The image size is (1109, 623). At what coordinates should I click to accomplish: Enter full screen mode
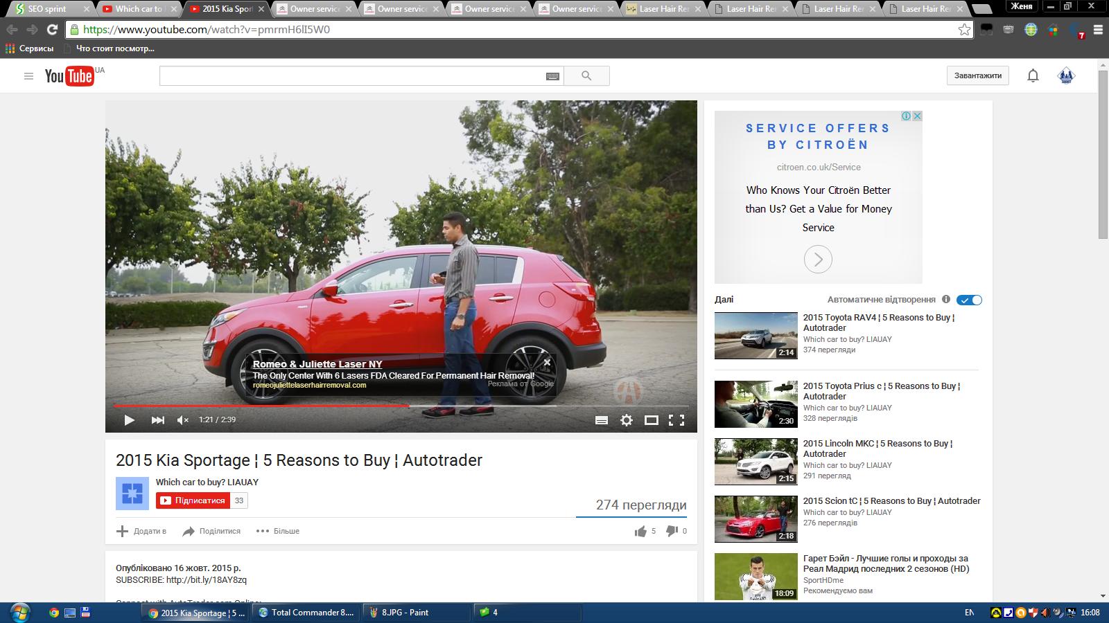click(x=676, y=420)
